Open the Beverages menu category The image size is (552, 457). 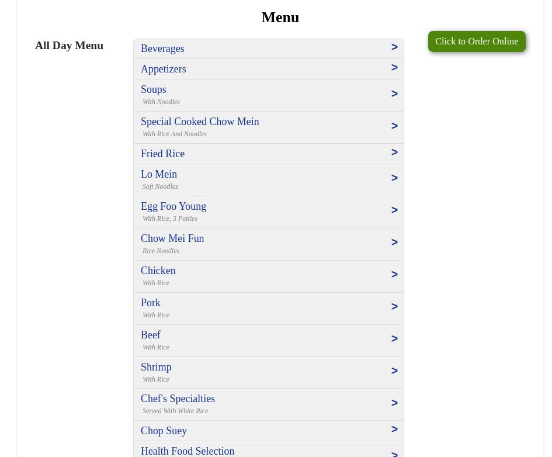(x=162, y=49)
